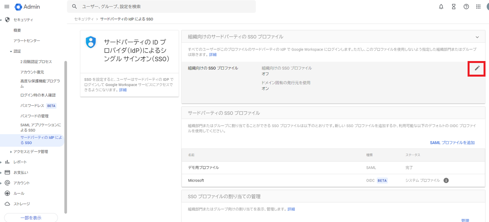Open the hourglass tasks icon
The image size is (489, 222).
click(454, 7)
